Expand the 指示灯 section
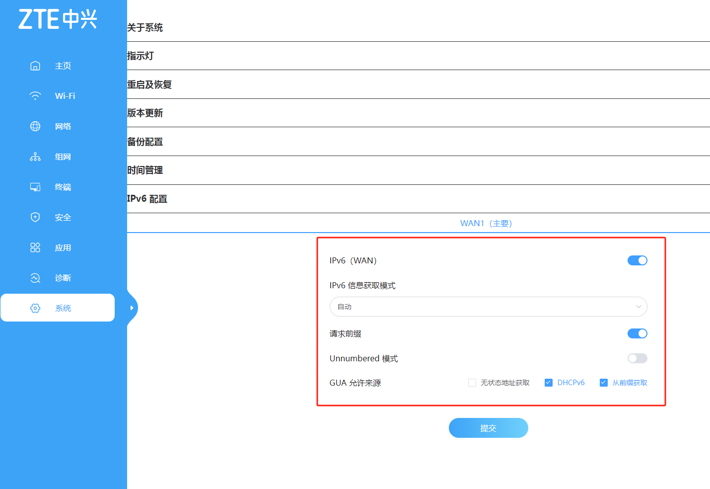The height and width of the screenshot is (489, 710). click(x=419, y=56)
